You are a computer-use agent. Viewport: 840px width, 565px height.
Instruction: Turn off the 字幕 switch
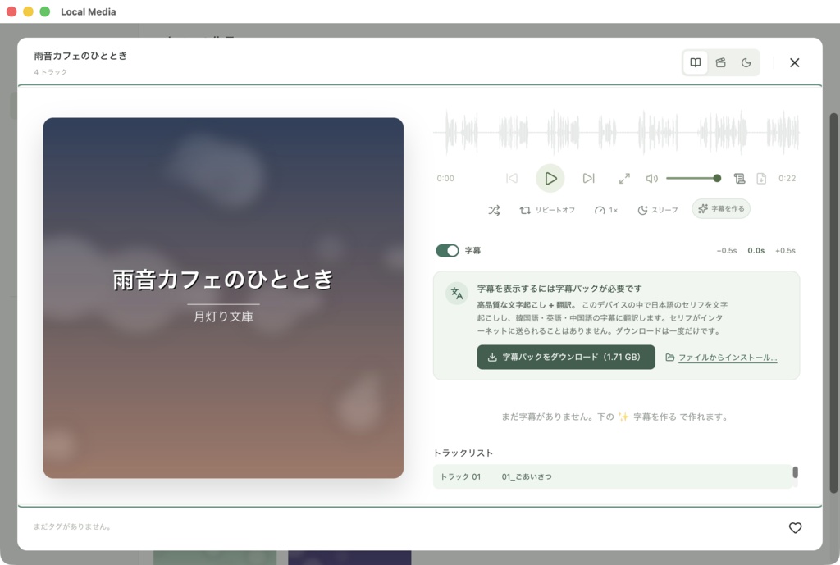(447, 251)
